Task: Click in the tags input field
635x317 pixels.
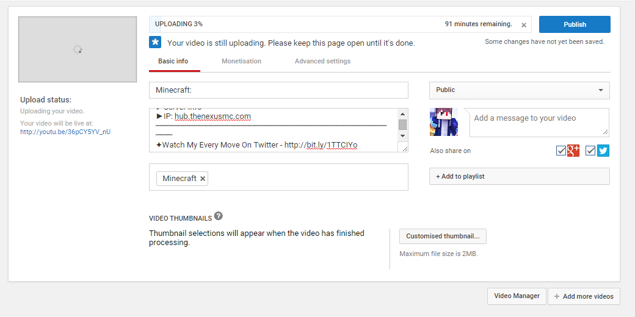Action: coord(278,177)
